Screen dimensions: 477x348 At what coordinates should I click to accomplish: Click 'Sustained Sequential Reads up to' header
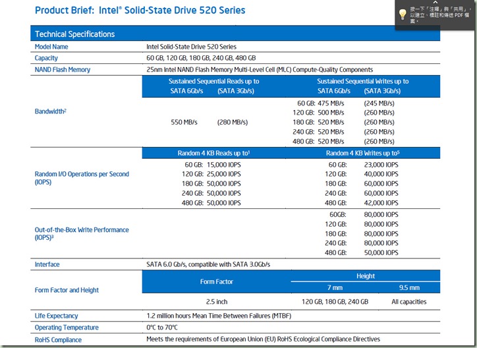coord(214,81)
